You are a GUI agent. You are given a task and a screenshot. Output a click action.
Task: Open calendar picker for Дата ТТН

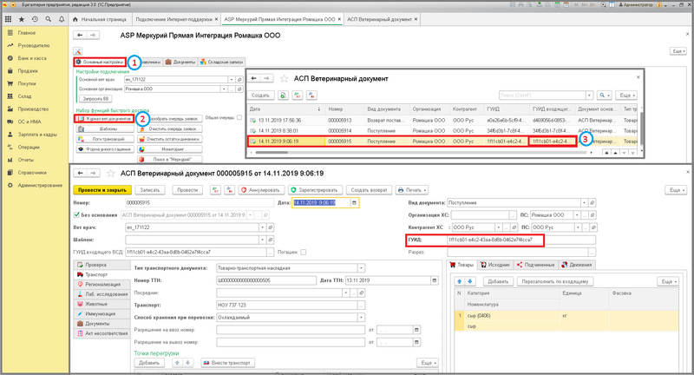435,280
